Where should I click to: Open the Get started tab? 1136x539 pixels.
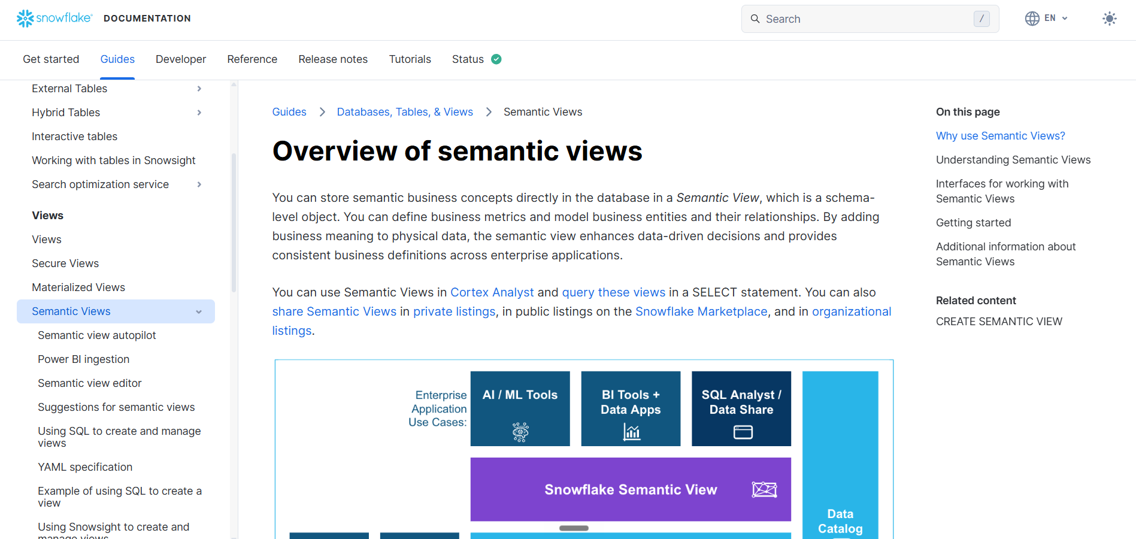(x=51, y=59)
